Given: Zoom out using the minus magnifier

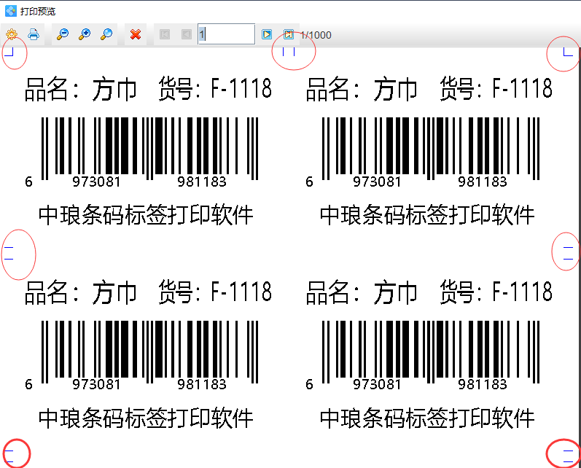Looking at the screenshot, I should [x=63, y=34].
